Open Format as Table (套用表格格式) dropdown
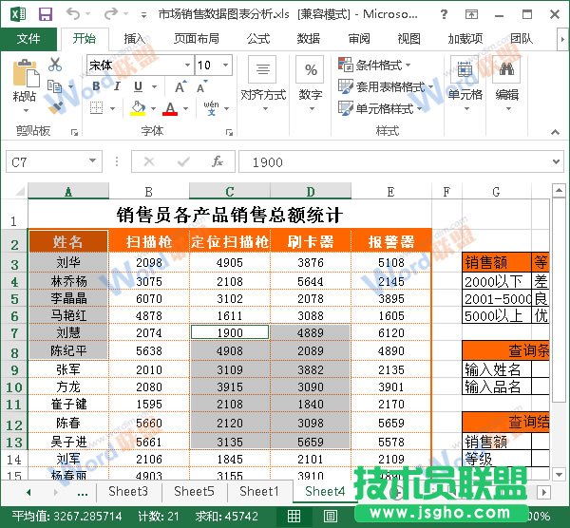The image size is (570, 528). (x=386, y=86)
